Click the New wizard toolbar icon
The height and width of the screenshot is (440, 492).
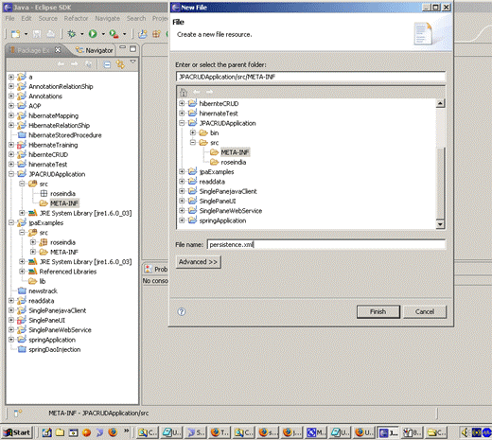point(15,34)
